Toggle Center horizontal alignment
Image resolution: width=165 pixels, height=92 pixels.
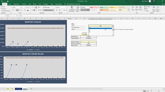coord(34,10)
